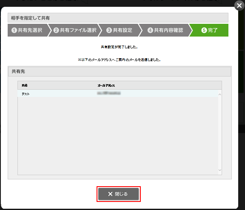Image resolution: width=245 pixels, height=210 pixels.
Task: Select step 3 共有設定
Action: [x=119, y=30]
